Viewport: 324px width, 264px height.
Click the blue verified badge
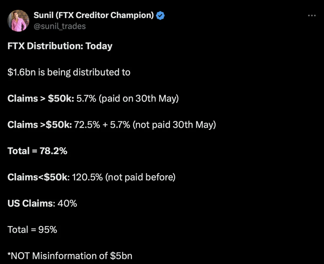pyautogui.click(x=160, y=15)
